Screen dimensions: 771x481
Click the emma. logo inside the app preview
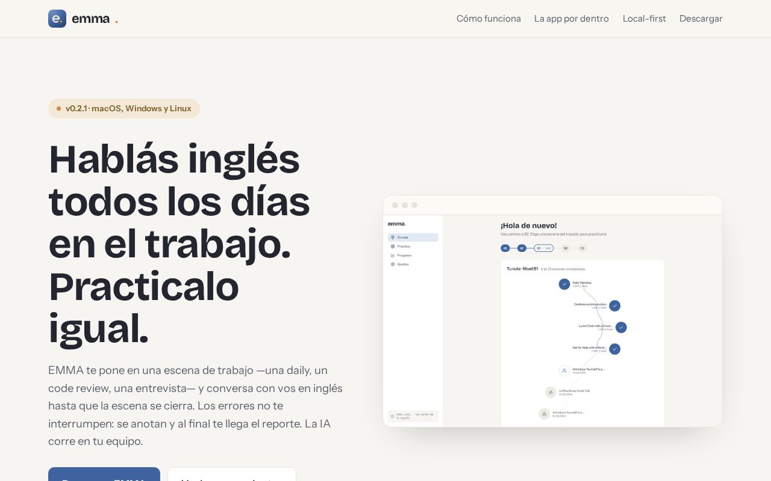(397, 224)
